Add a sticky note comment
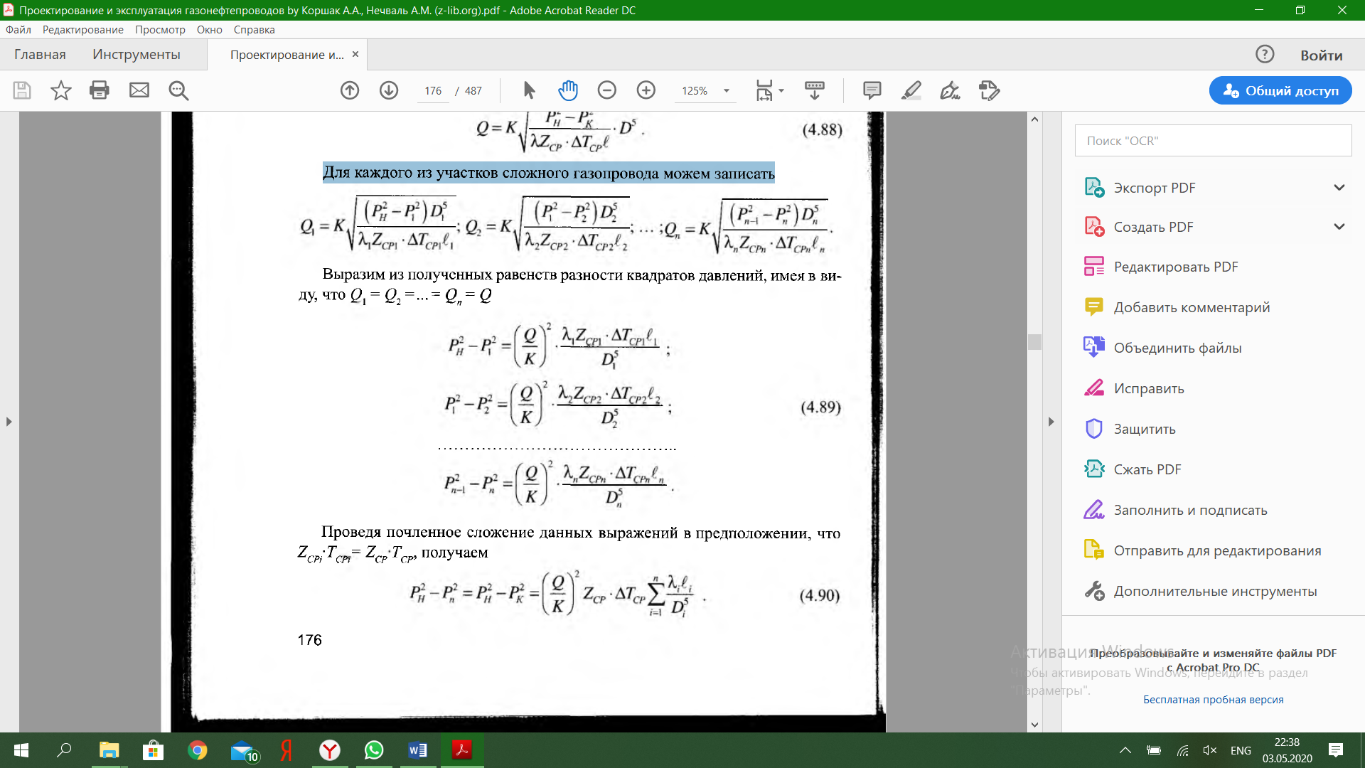The width and height of the screenshot is (1365, 768). [872, 90]
